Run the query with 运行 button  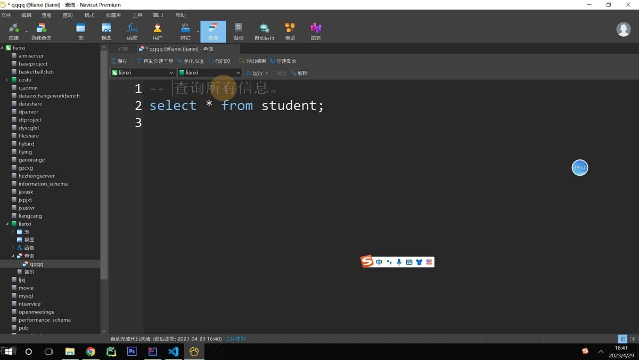[255, 73]
